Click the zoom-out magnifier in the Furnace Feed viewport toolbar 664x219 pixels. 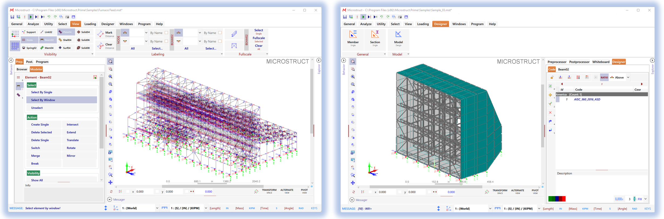tap(110, 84)
